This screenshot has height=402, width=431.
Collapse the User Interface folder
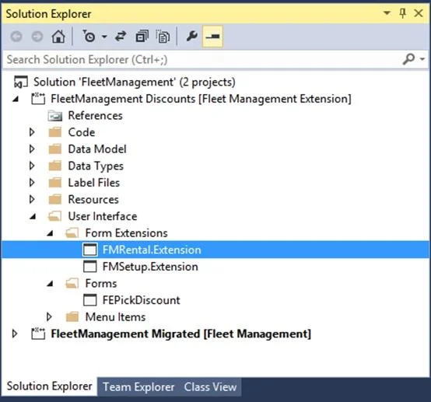(x=33, y=216)
